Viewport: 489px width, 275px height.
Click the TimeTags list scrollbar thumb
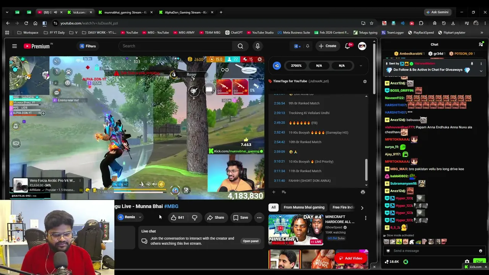point(366,169)
